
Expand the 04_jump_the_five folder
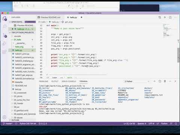pos(21,100)
